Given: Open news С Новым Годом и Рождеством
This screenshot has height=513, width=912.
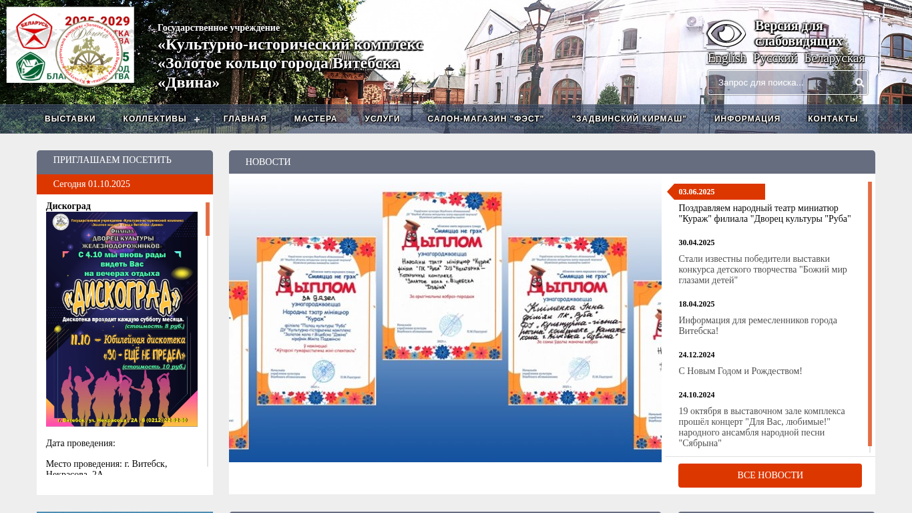Looking at the screenshot, I should pyautogui.click(x=740, y=371).
